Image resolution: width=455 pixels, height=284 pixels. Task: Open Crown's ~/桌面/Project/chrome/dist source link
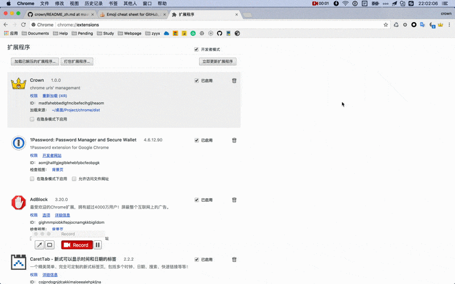[76, 110]
